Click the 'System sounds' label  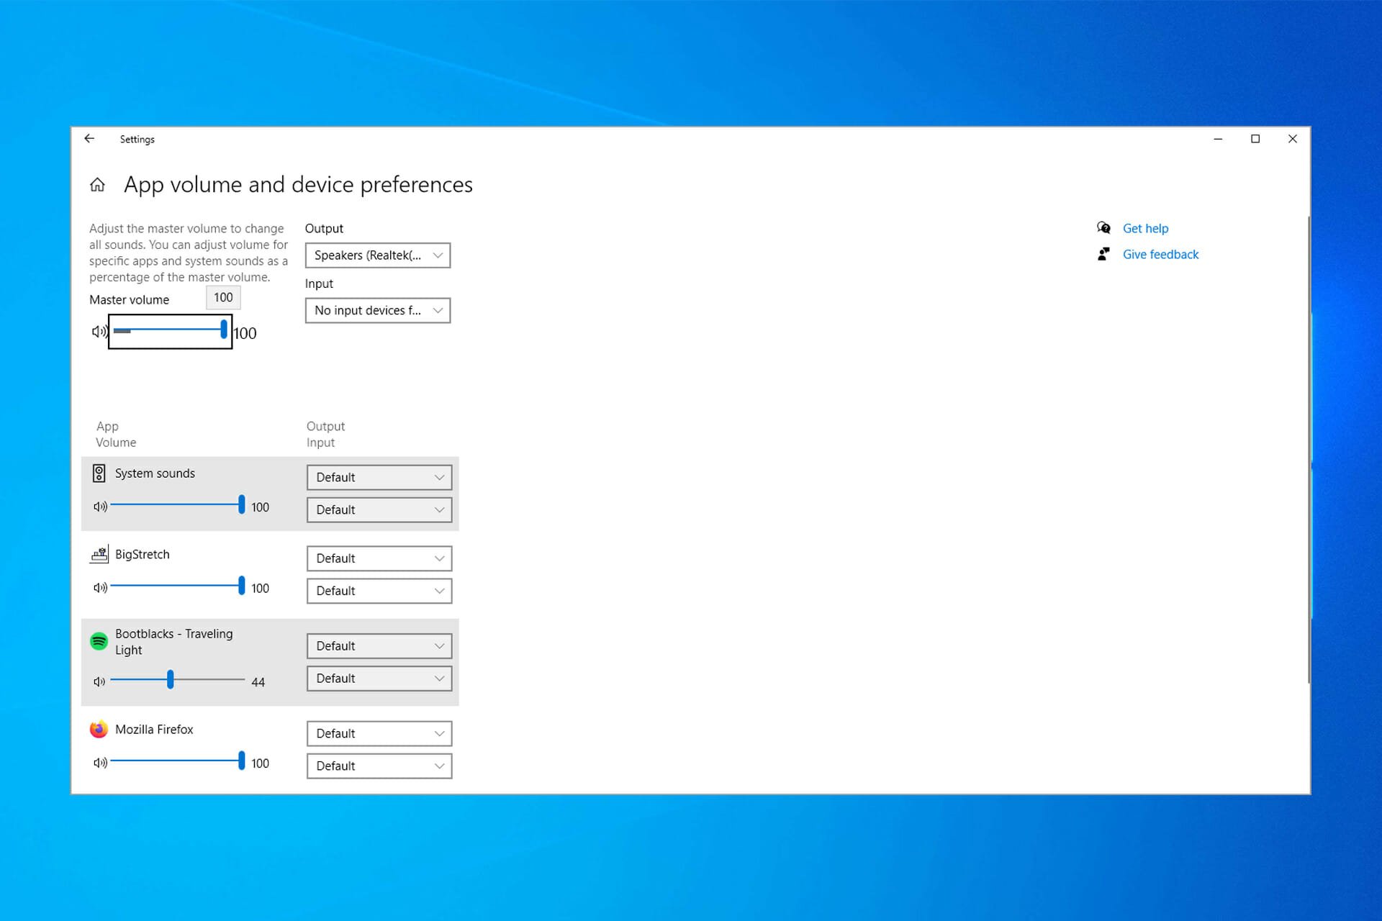tap(155, 473)
